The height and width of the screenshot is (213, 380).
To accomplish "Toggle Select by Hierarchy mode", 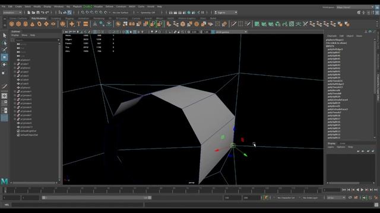I will 60,12.
